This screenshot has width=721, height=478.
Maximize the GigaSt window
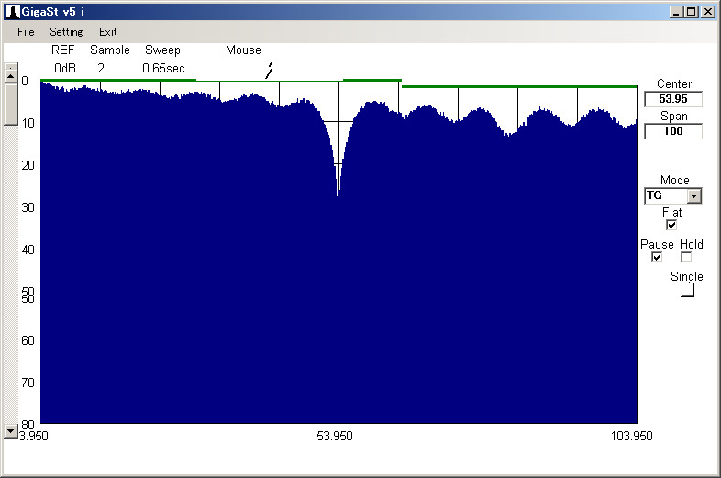pos(692,12)
